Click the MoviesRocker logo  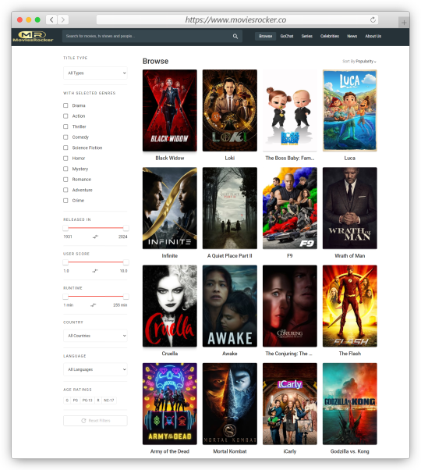[x=33, y=36]
